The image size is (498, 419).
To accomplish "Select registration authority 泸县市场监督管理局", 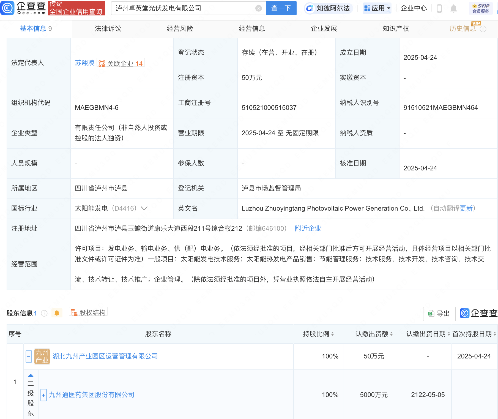I will click(x=271, y=188).
